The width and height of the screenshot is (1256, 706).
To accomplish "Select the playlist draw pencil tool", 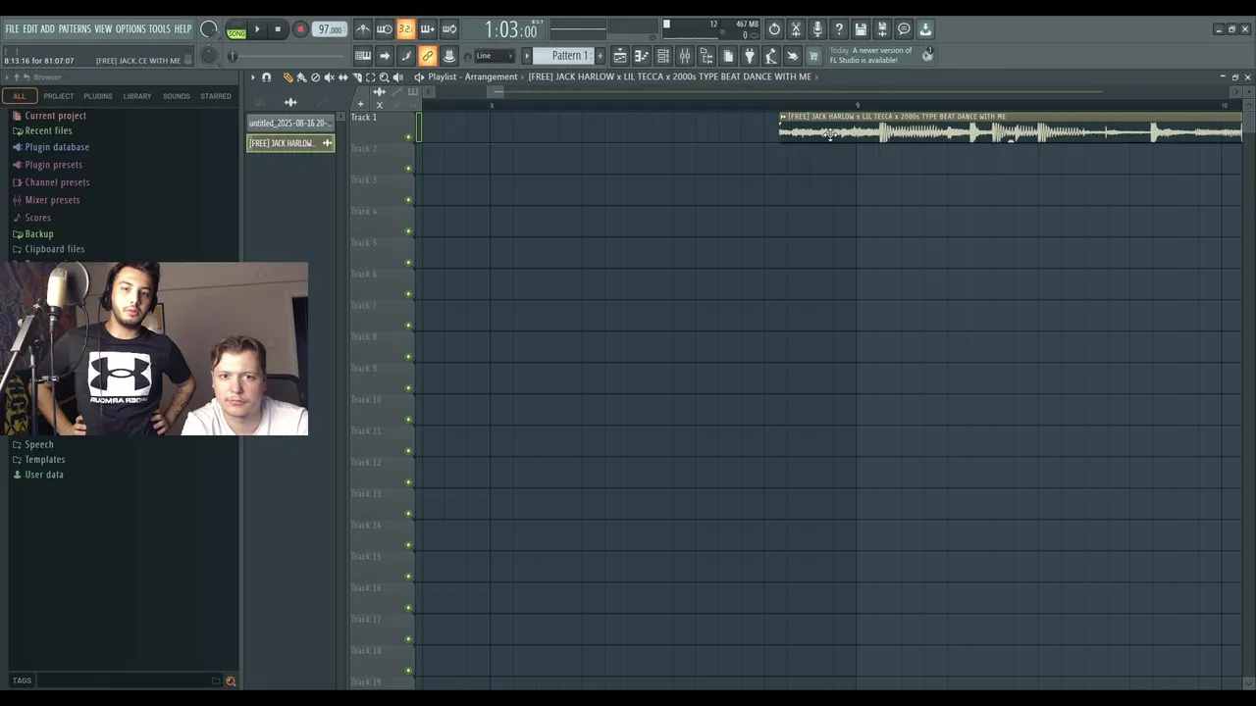I will click(288, 76).
